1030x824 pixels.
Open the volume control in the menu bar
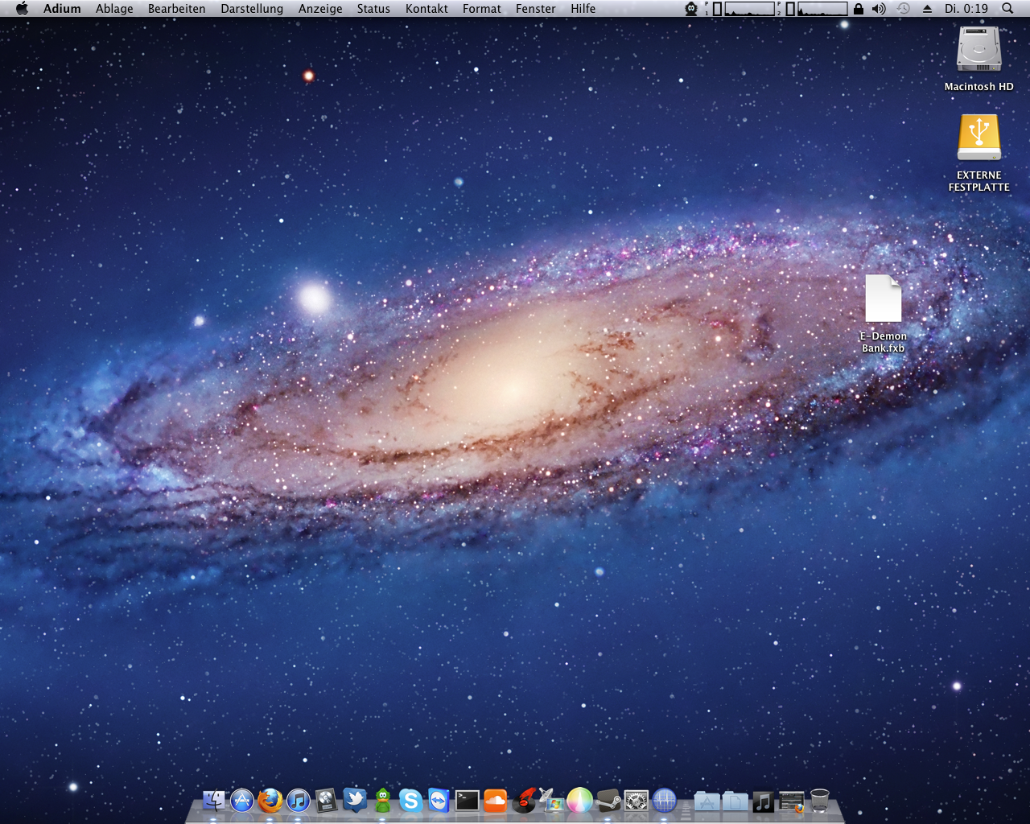879,9
